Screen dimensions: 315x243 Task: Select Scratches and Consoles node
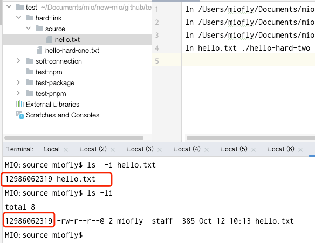(77, 115)
